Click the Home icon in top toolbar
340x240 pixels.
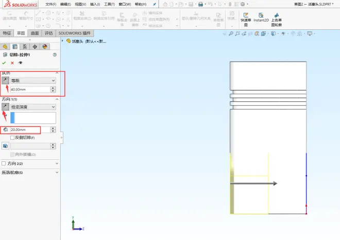point(165,4)
